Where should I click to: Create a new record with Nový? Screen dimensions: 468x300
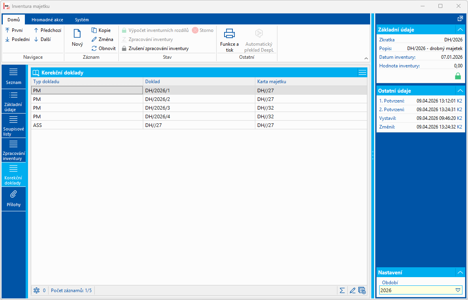coord(77,38)
